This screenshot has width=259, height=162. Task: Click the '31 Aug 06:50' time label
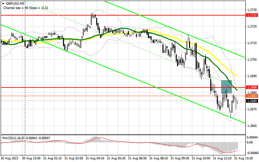[137, 158]
